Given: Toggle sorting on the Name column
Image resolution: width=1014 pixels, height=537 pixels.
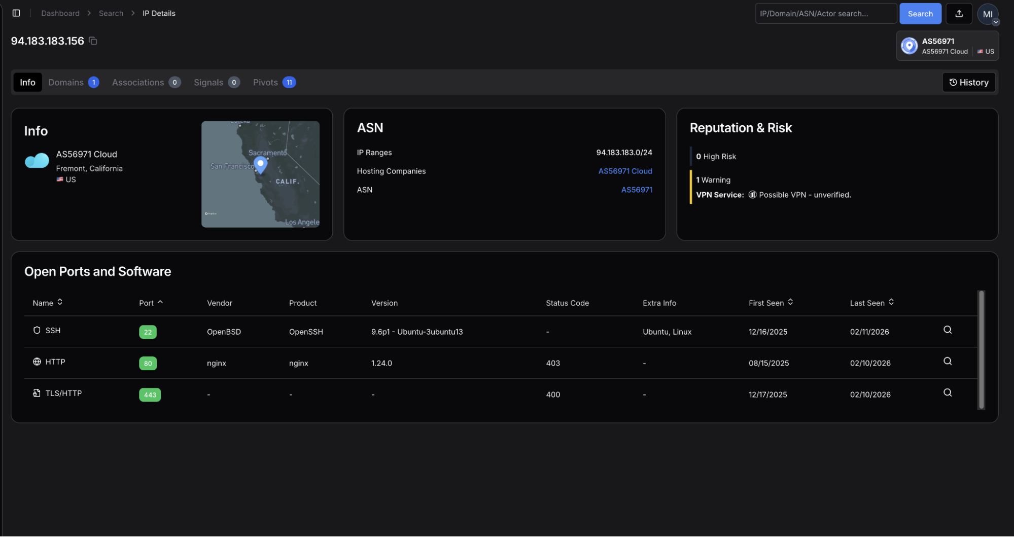Looking at the screenshot, I should coord(60,302).
